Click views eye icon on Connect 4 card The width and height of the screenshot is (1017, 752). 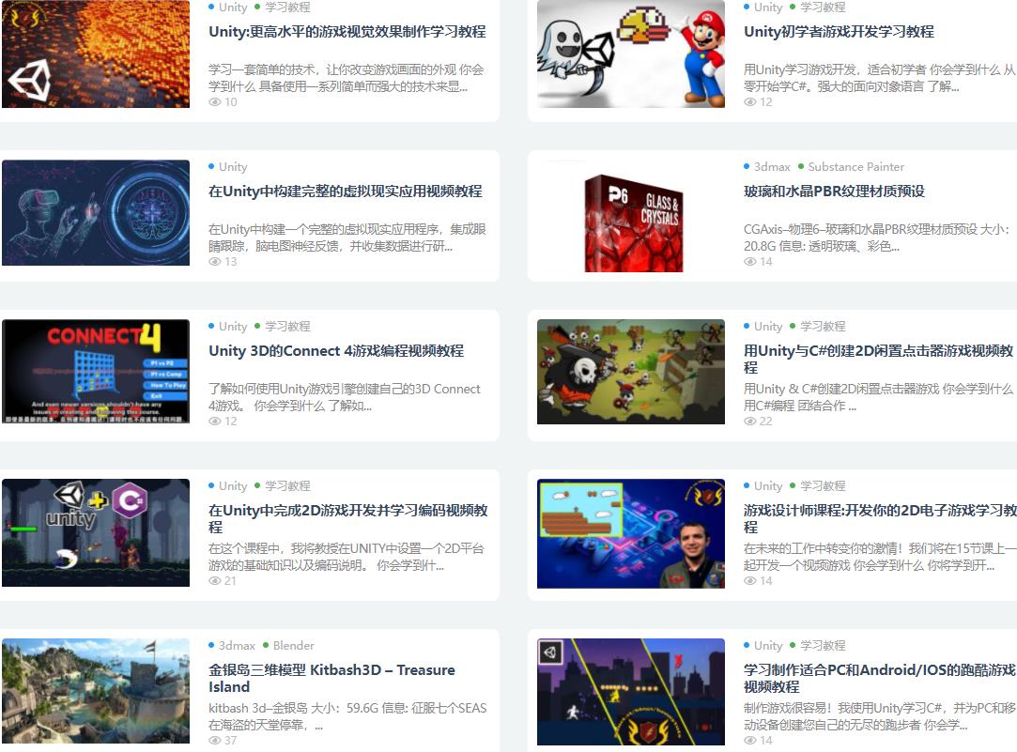tap(215, 422)
